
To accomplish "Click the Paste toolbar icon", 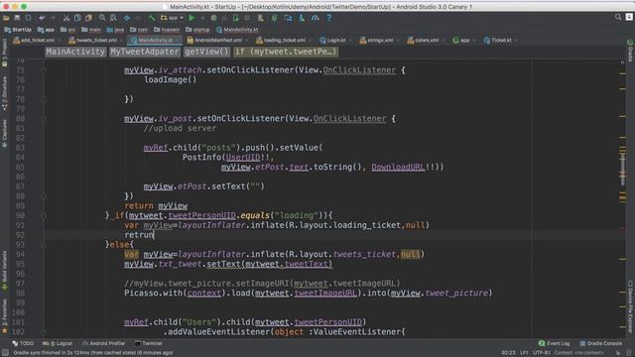I will click(88, 18).
